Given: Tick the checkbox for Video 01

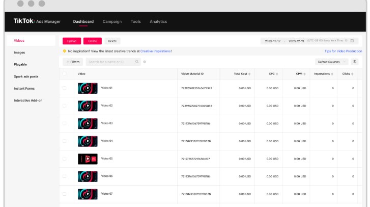Looking at the screenshot, I should (x=65, y=88).
